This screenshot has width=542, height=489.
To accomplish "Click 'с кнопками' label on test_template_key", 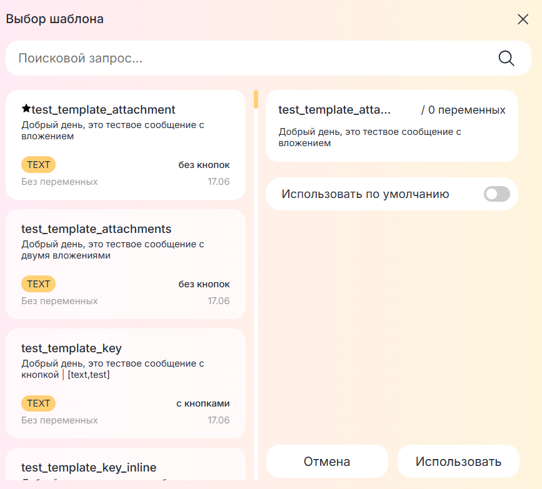I will tap(203, 403).
